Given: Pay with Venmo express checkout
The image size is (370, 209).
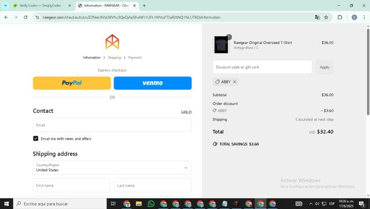Looking at the screenshot, I should 153,83.
